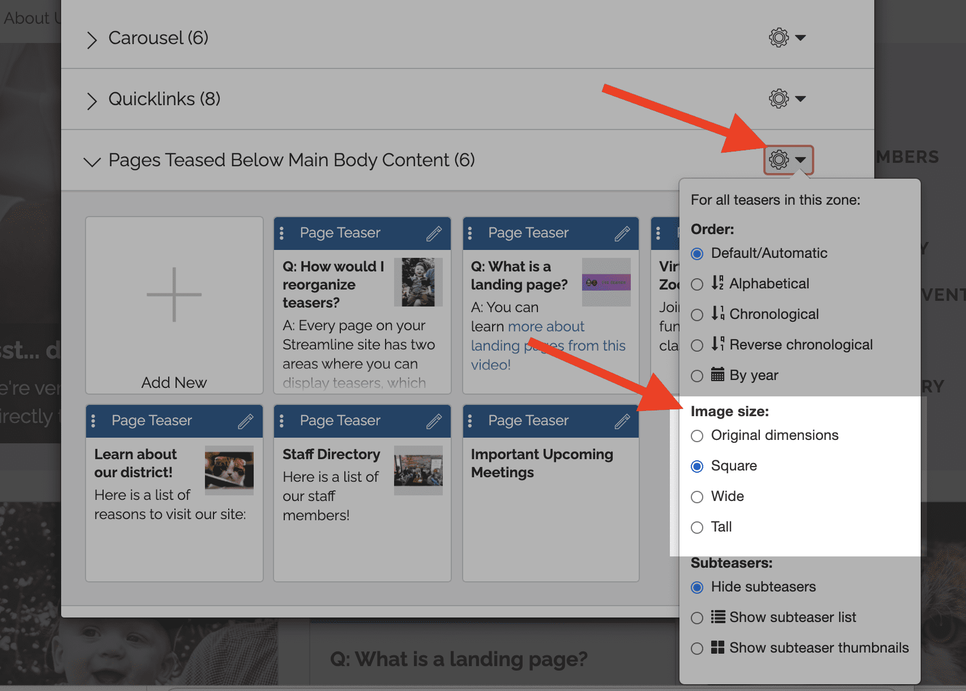This screenshot has width=966, height=691.
Task: Click the cat thumbnail in district teaser
Action: pyautogui.click(x=229, y=470)
